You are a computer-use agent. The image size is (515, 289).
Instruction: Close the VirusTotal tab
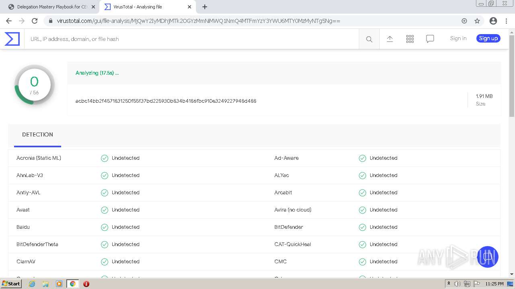click(x=190, y=7)
